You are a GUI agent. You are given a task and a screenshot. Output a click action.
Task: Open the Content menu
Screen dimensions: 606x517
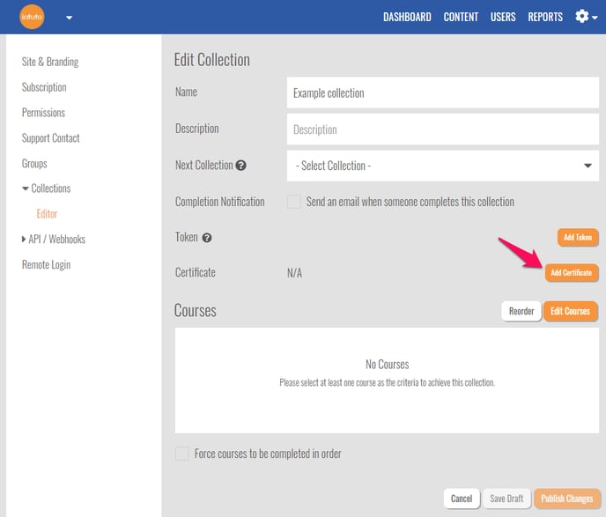461,17
